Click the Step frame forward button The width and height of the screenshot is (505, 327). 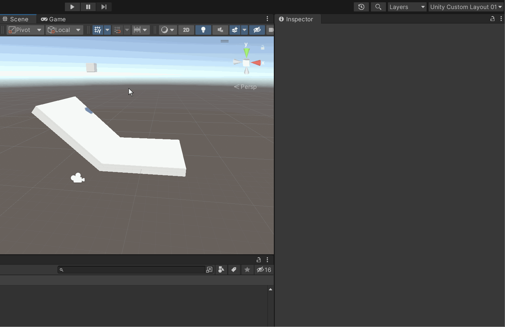(104, 7)
